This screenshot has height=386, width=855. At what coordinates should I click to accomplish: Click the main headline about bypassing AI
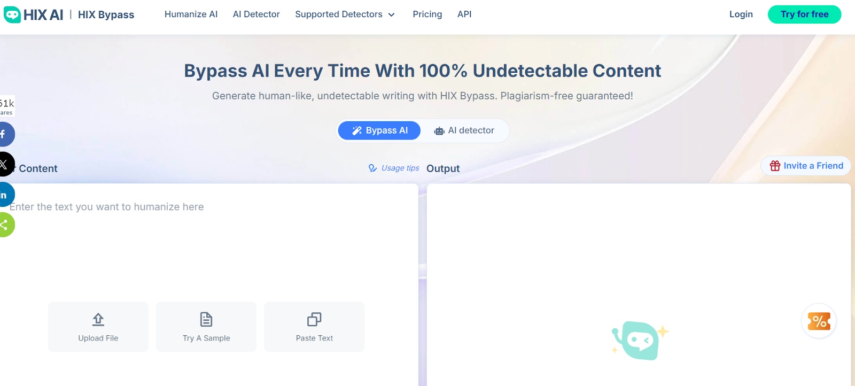423,71
